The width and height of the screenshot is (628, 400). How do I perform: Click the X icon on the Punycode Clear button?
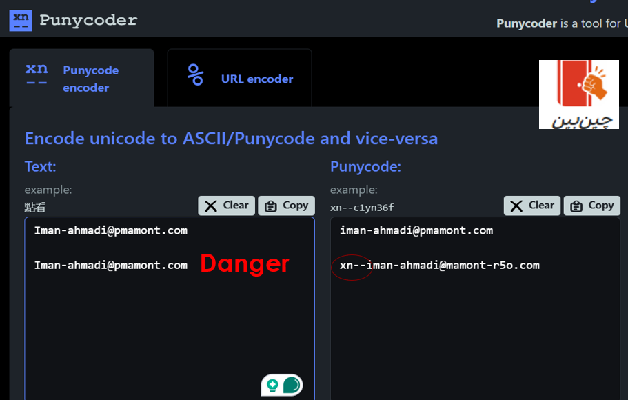click(516, 206)
